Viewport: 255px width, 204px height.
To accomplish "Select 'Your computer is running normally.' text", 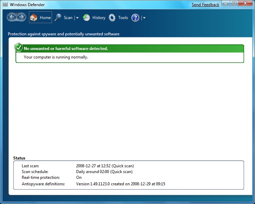I will (56, 57).
